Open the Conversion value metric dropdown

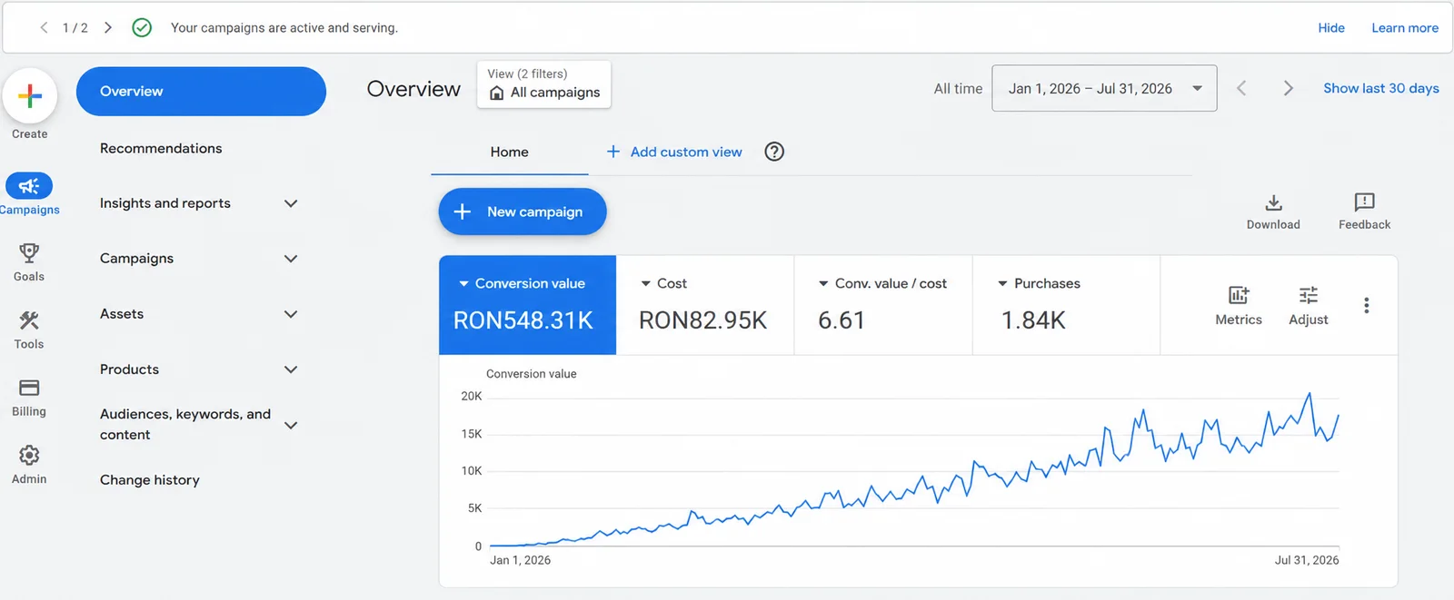click(x=463, y=284)
